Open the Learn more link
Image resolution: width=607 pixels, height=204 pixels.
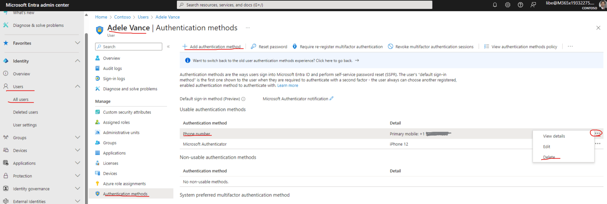coord(288,85)
